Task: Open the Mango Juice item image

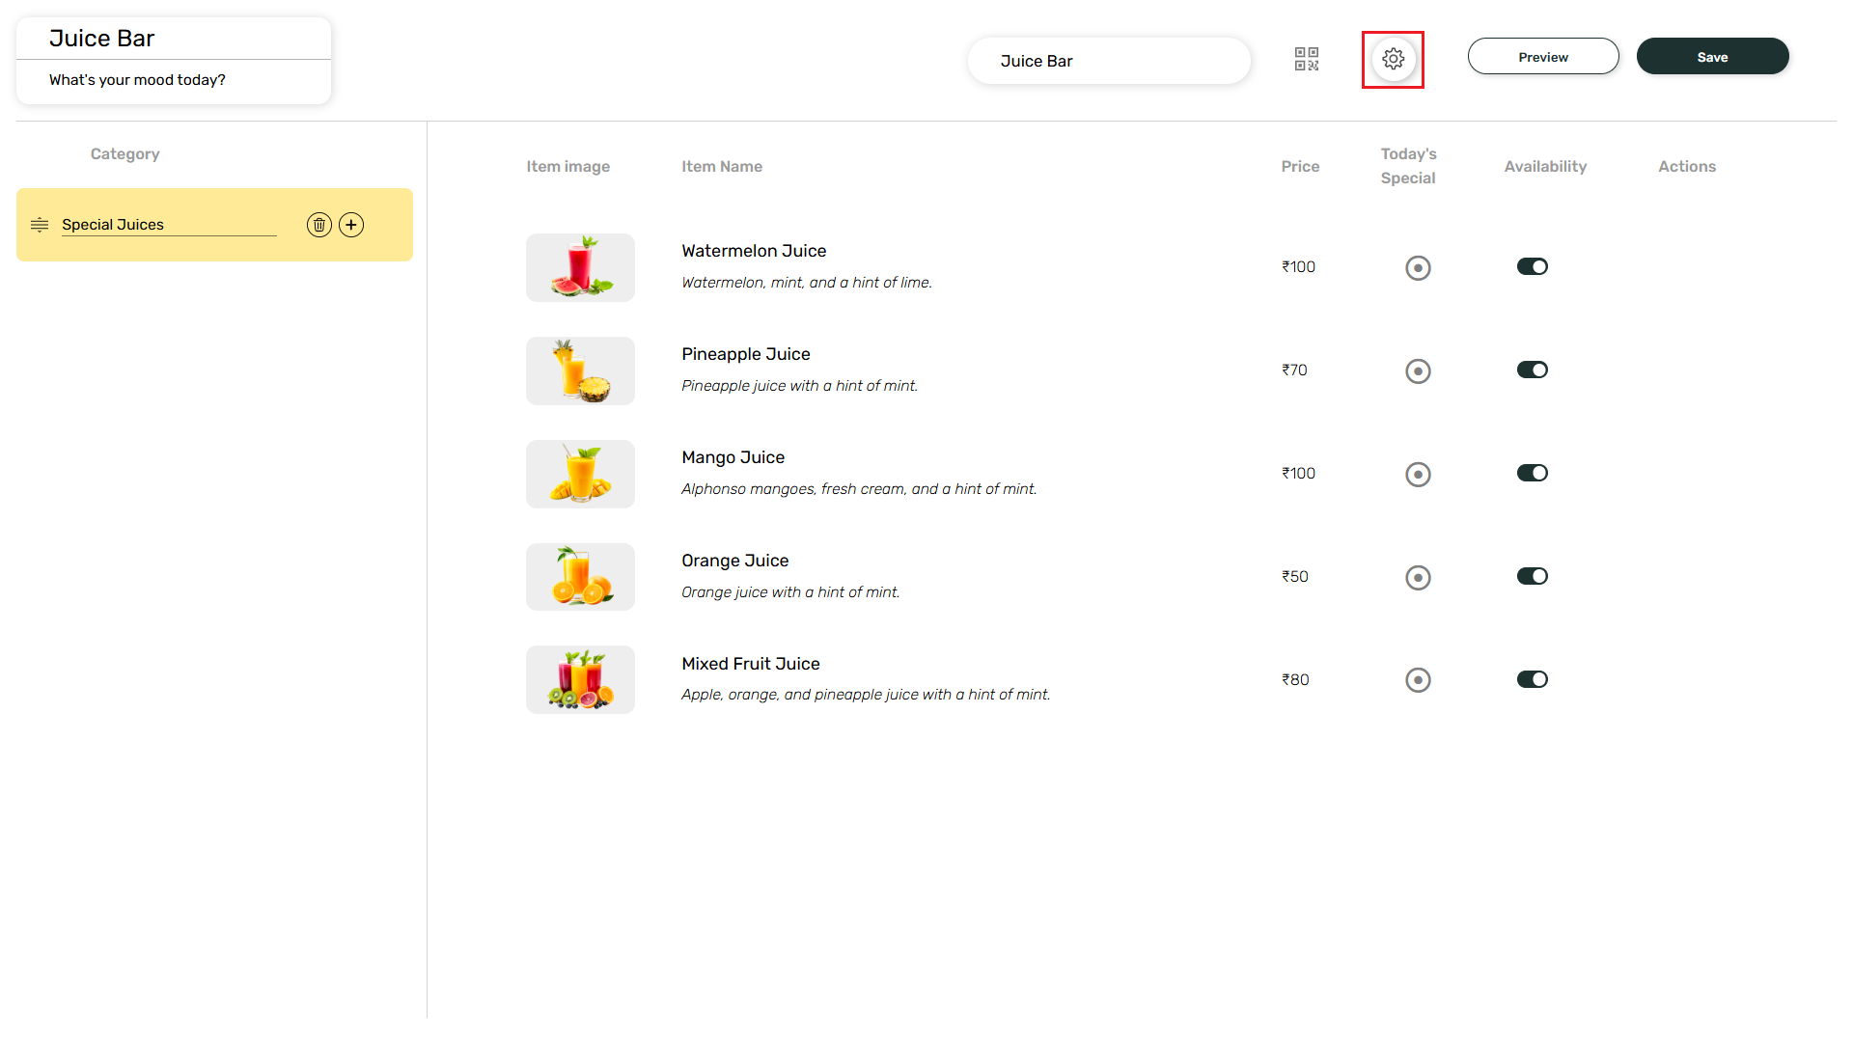Action: click(580, 474)
